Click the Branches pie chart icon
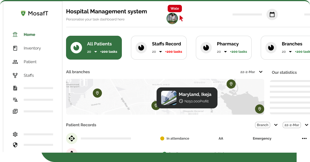This screenshot has width=310, height=162. [x=271, y=47]
